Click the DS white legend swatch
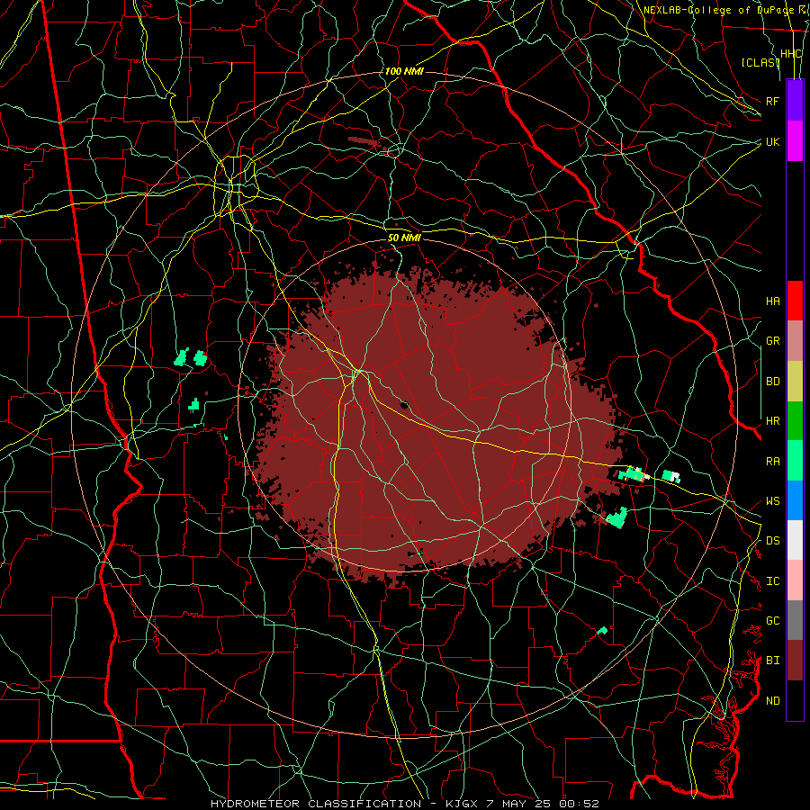Viewport: 810px width, 810px height. click(795, 540)
